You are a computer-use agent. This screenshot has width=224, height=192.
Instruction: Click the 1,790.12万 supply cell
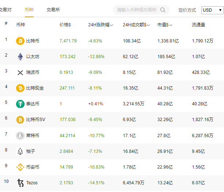pyautogui.click(x=202, y=41)
